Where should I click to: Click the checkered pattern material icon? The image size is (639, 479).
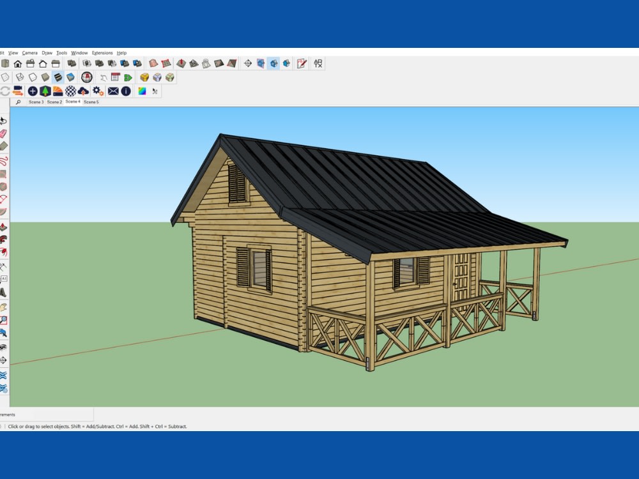point(70,91)
